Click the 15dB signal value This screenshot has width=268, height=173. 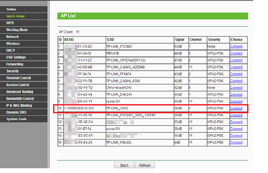coord(178,136)
